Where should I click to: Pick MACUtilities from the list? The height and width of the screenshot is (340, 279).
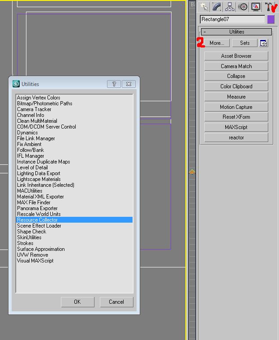click(74, 191)
